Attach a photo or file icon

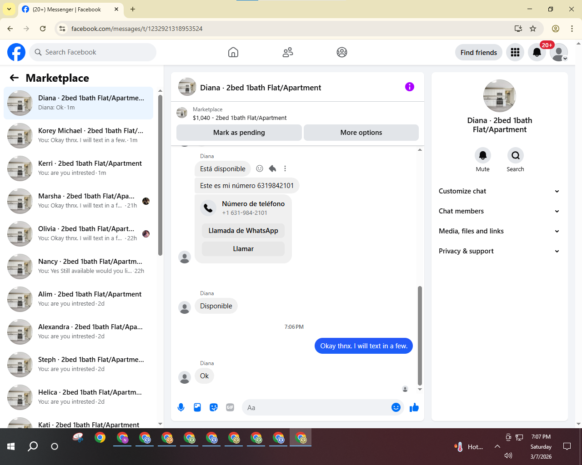(x=197, y=407)
